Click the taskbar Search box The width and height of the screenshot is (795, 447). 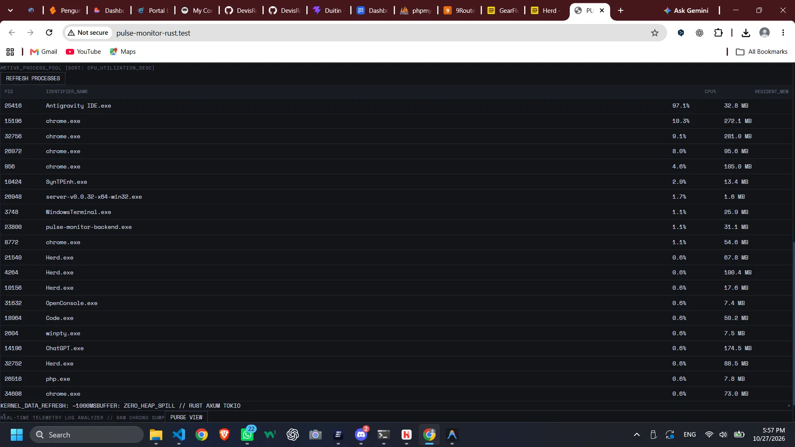[x=87, y=435]
